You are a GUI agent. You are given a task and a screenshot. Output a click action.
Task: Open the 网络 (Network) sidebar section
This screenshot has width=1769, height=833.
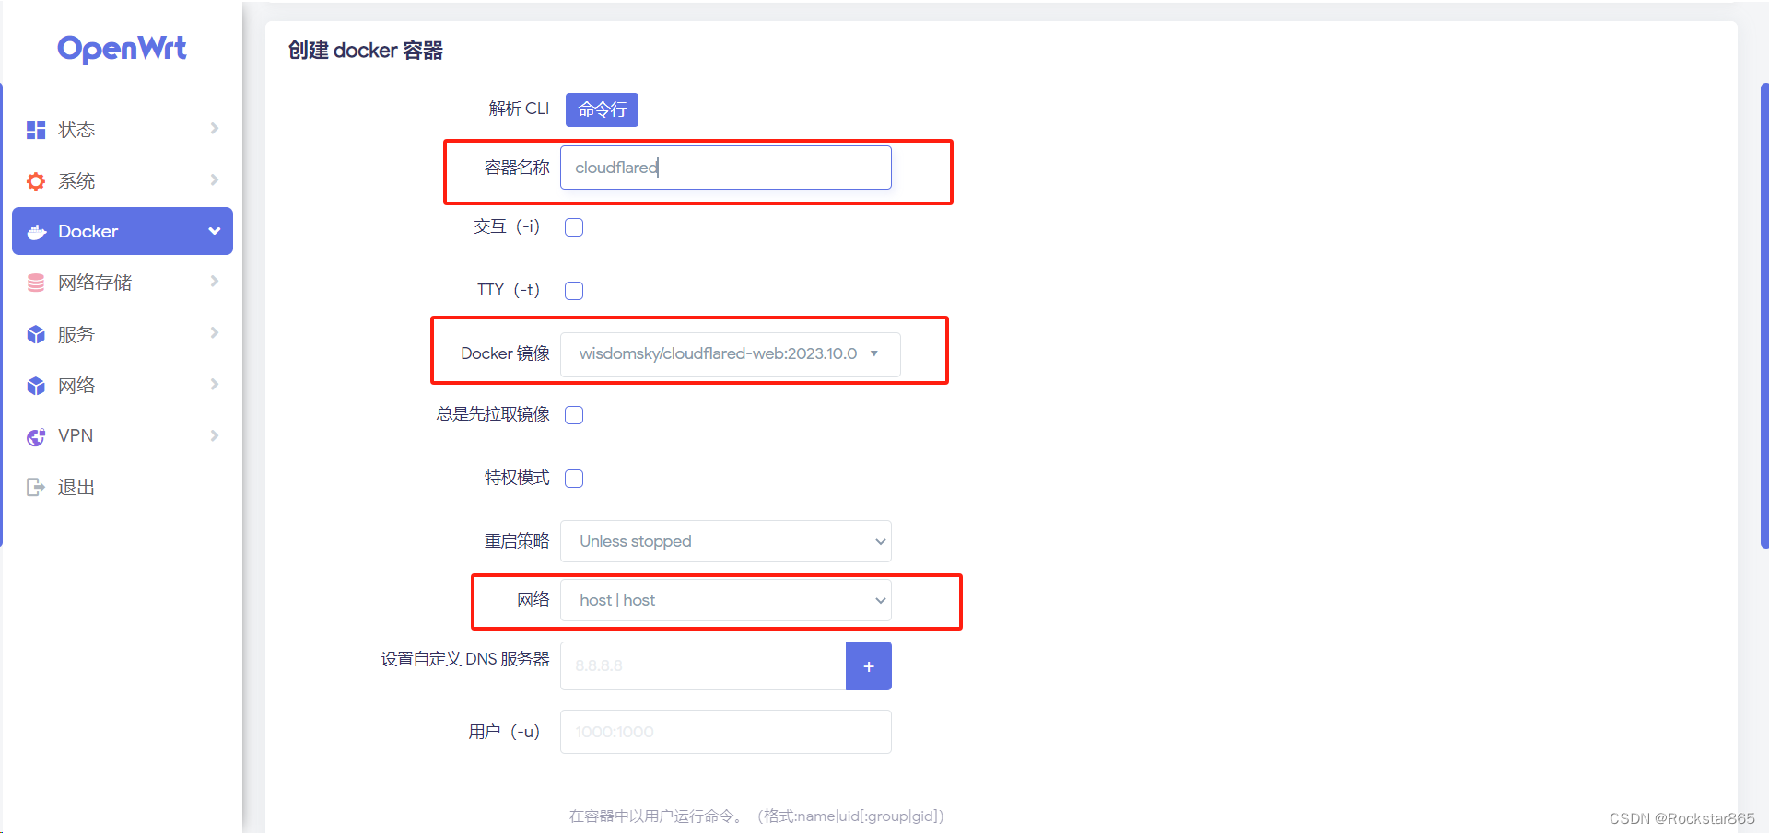click(x=76, y=385)
